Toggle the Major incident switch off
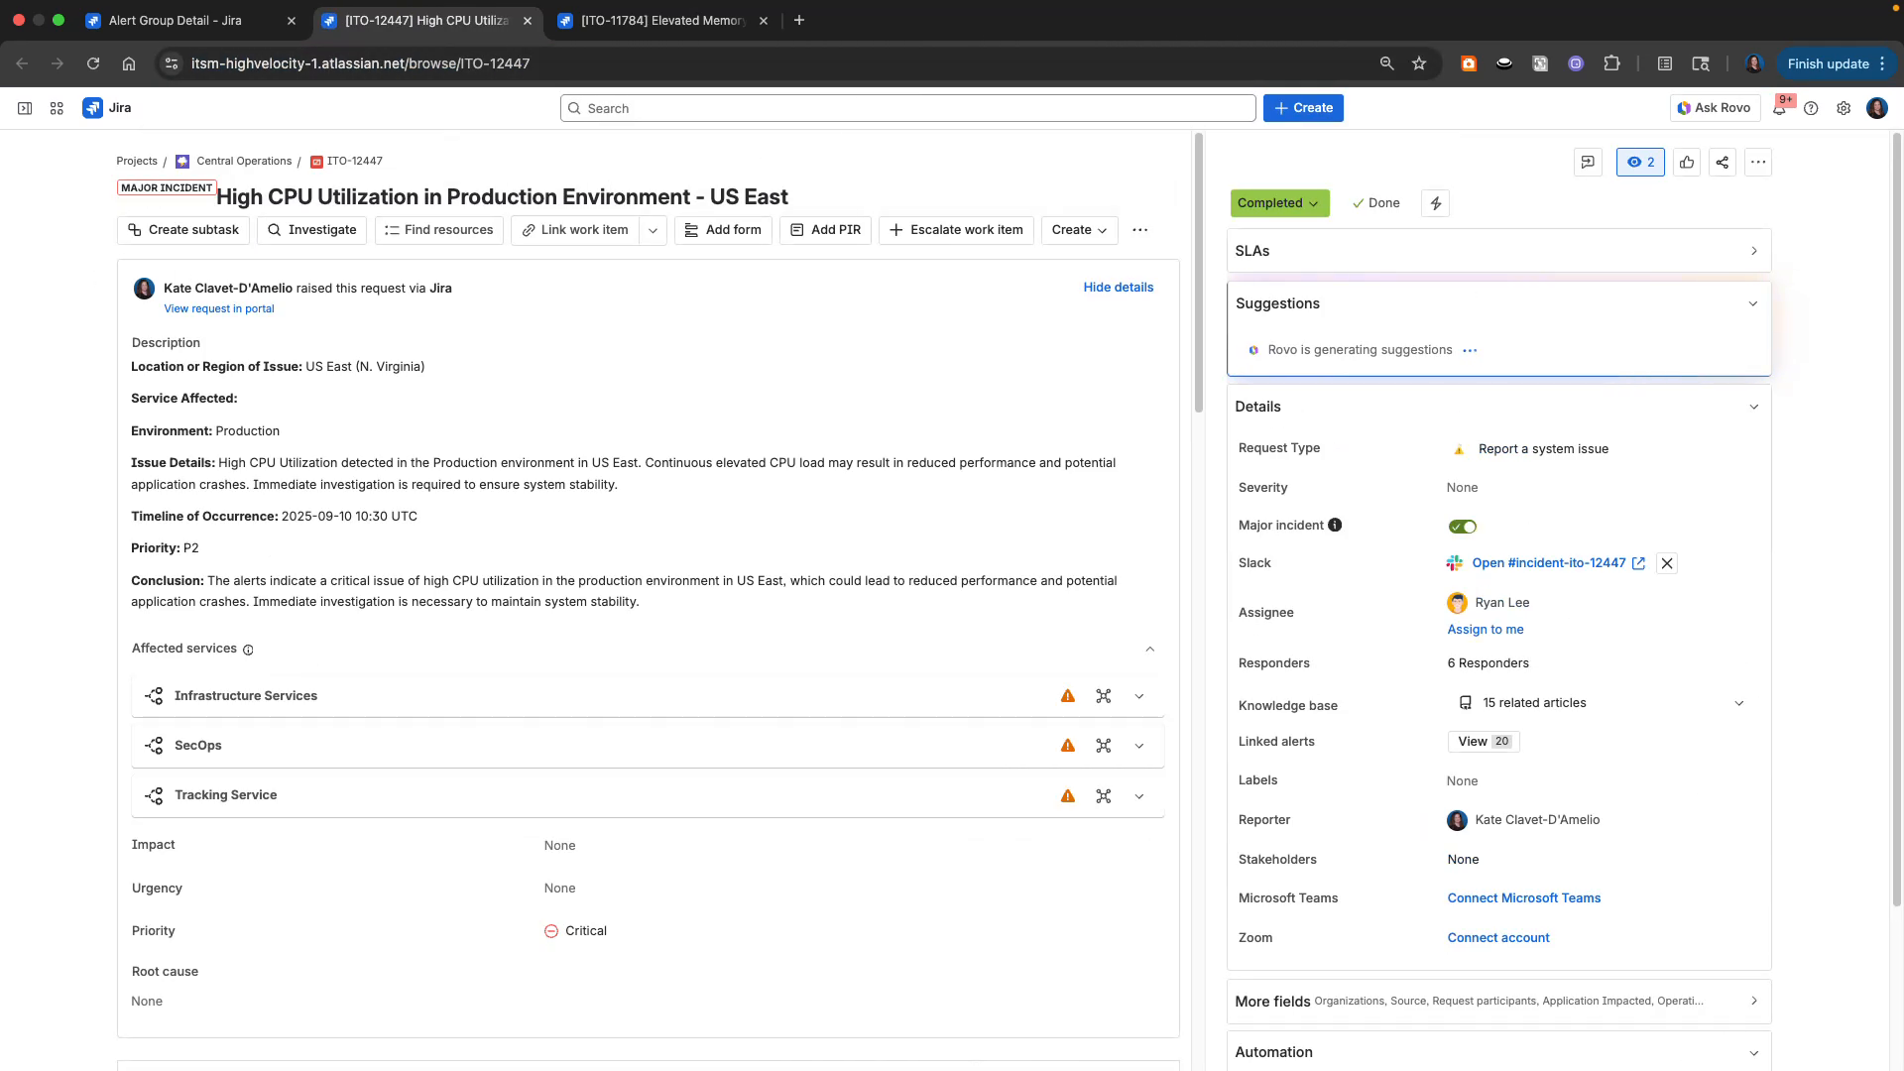The height and width of the screenshot is (1071, 1904). (1462, 526)
